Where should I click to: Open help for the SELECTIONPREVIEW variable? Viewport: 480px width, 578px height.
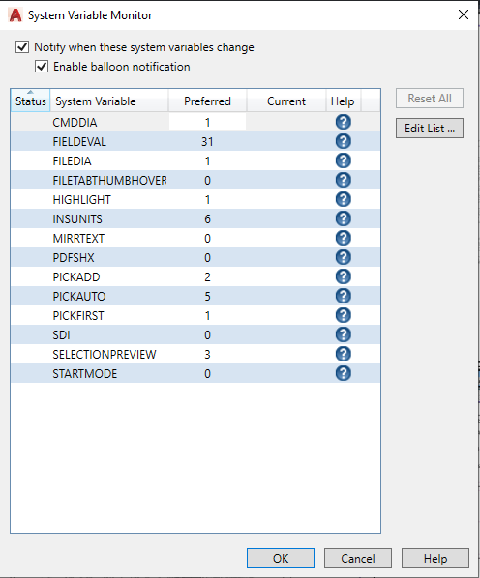[x=344, y=354]
